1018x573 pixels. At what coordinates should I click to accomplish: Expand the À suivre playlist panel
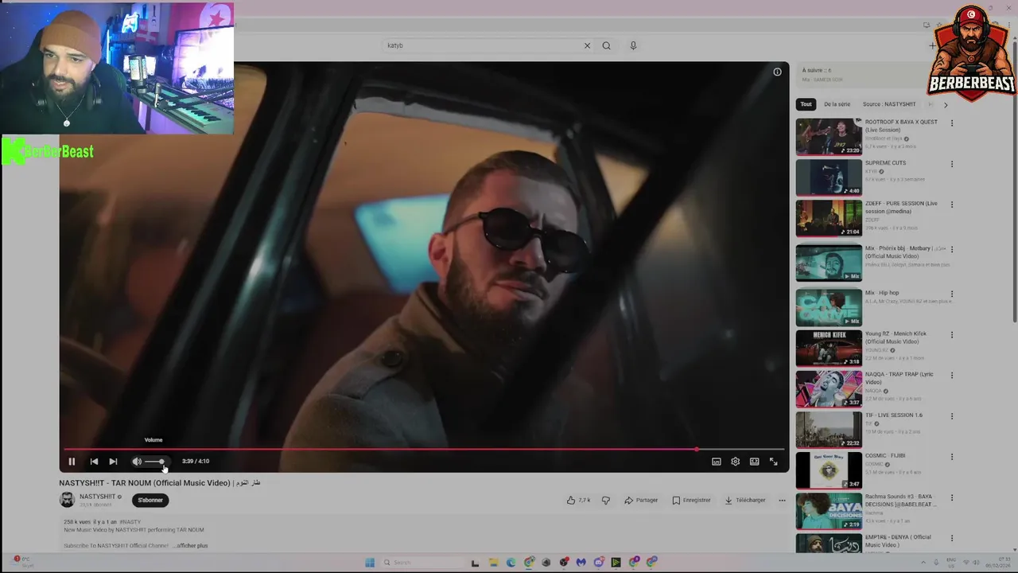click(x=867, y=75)
